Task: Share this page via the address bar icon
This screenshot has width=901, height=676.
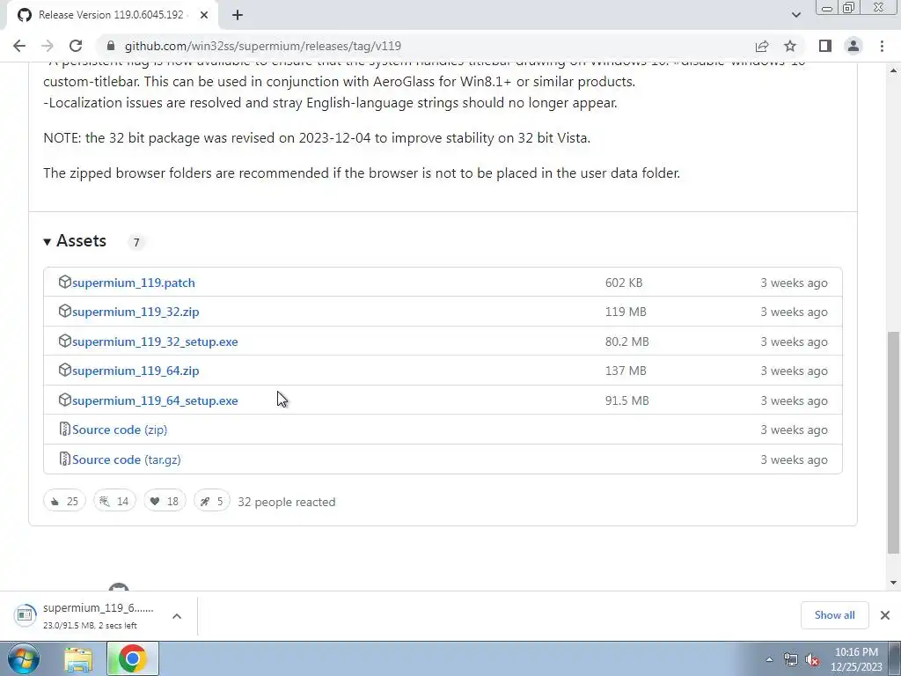Action: pyautogui.click(x=762, y=46)
